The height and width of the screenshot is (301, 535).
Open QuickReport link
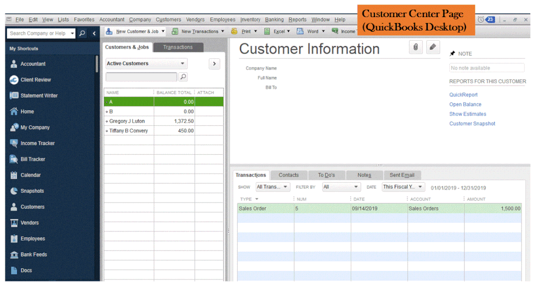(463, 95)
